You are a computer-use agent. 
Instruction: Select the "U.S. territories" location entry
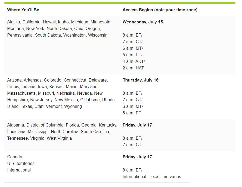click(x=21, y=164)
